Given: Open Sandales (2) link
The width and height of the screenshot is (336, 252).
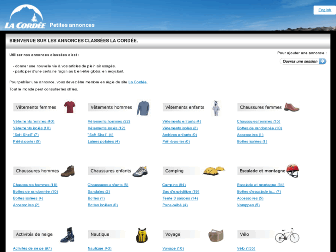Looking at the screenshot, I should [x=99, y=191].
